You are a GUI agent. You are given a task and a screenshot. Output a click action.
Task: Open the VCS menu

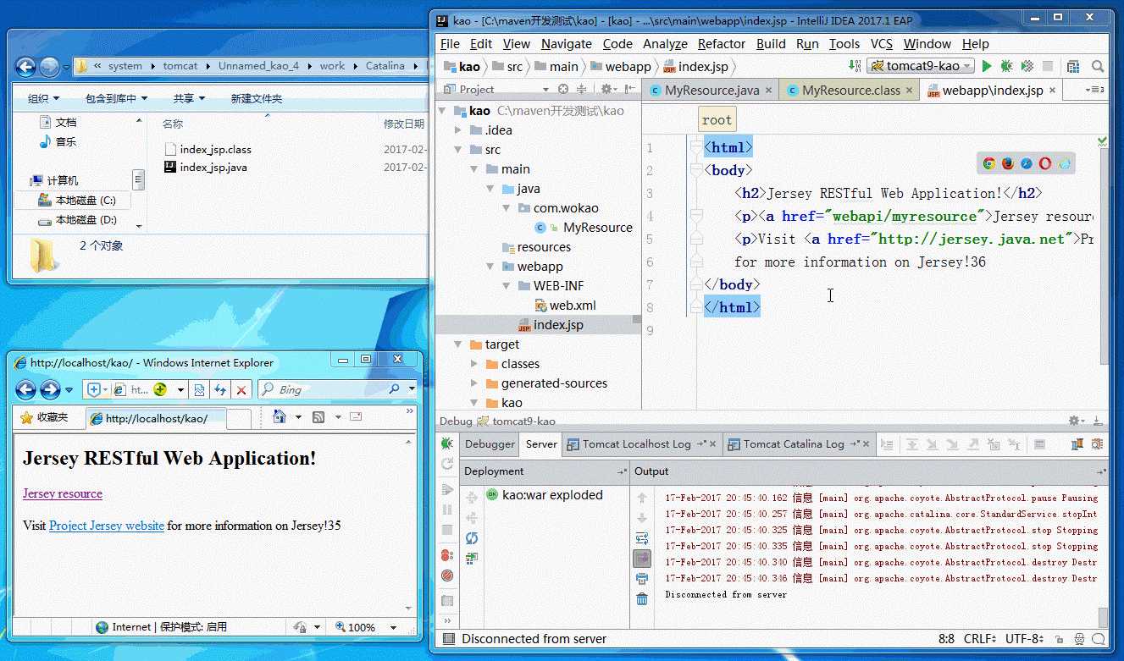(882, 44)
